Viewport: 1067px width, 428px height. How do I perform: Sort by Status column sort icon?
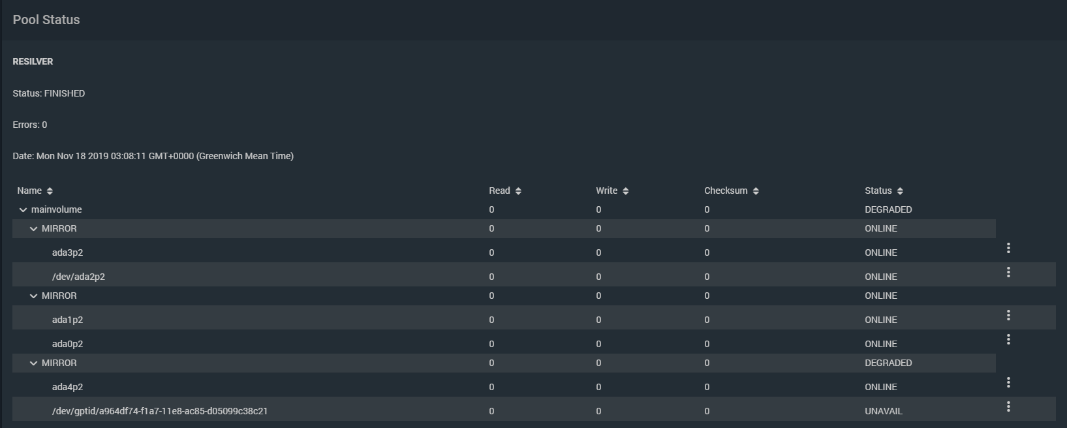coord(900,191)
